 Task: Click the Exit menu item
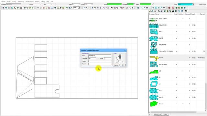click(x=52, y=2)
